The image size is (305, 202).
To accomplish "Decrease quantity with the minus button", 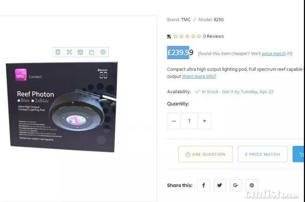I will (174, 121).
